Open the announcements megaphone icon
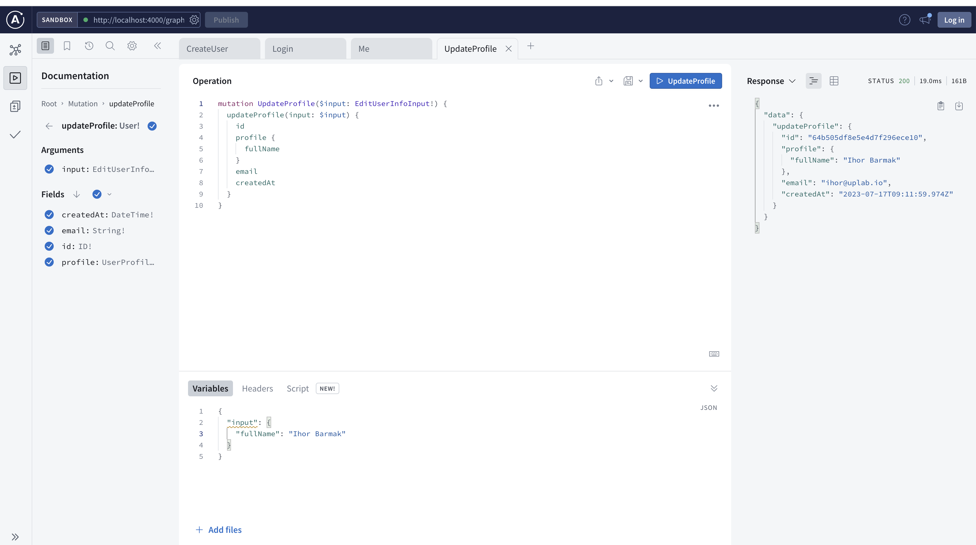 [x=925, y=20]
